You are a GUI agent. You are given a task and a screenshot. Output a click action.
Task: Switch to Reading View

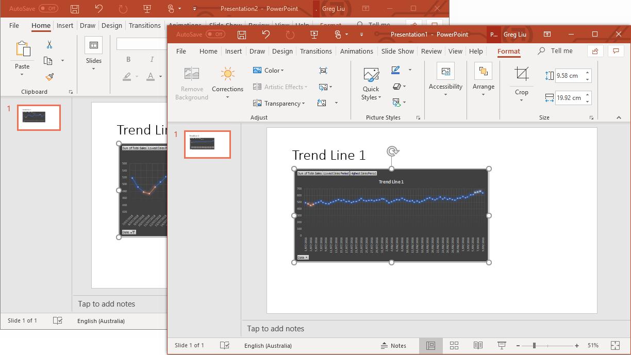[478, 345]
